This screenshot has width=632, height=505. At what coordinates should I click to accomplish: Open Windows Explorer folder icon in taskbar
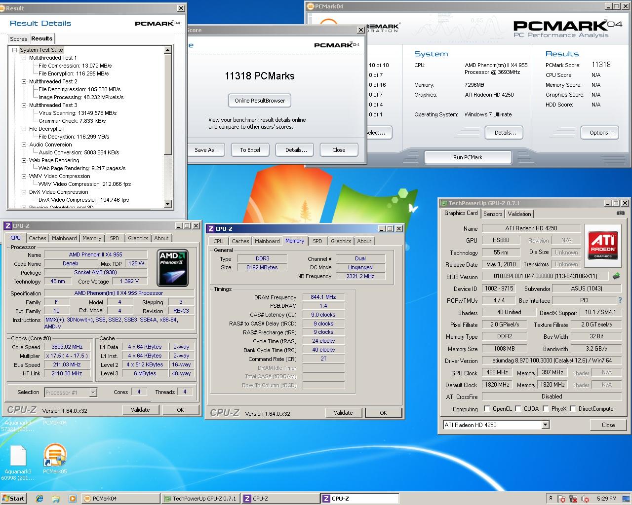[x=56, y=499]
